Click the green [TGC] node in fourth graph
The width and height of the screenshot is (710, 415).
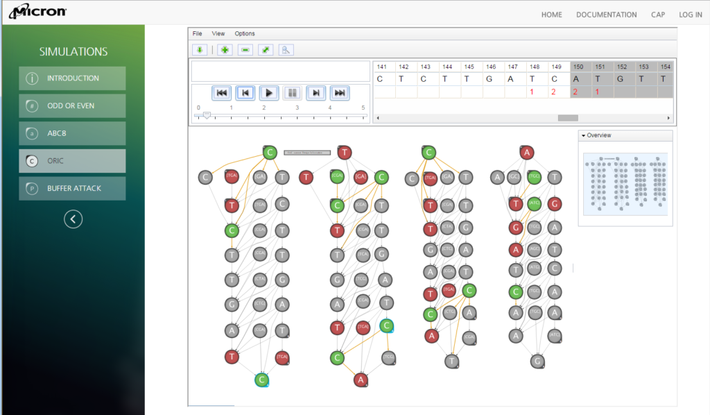(x=535, y=177)
